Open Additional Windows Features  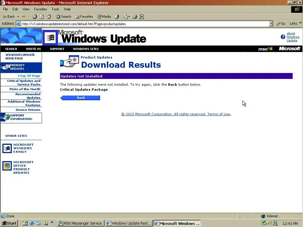[x=24, y=103]
